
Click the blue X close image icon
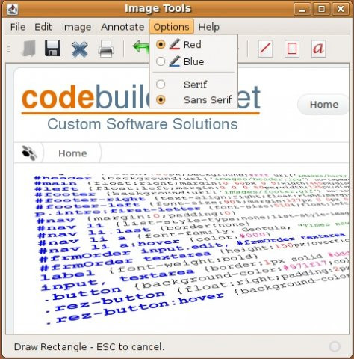tap(79, 49)
